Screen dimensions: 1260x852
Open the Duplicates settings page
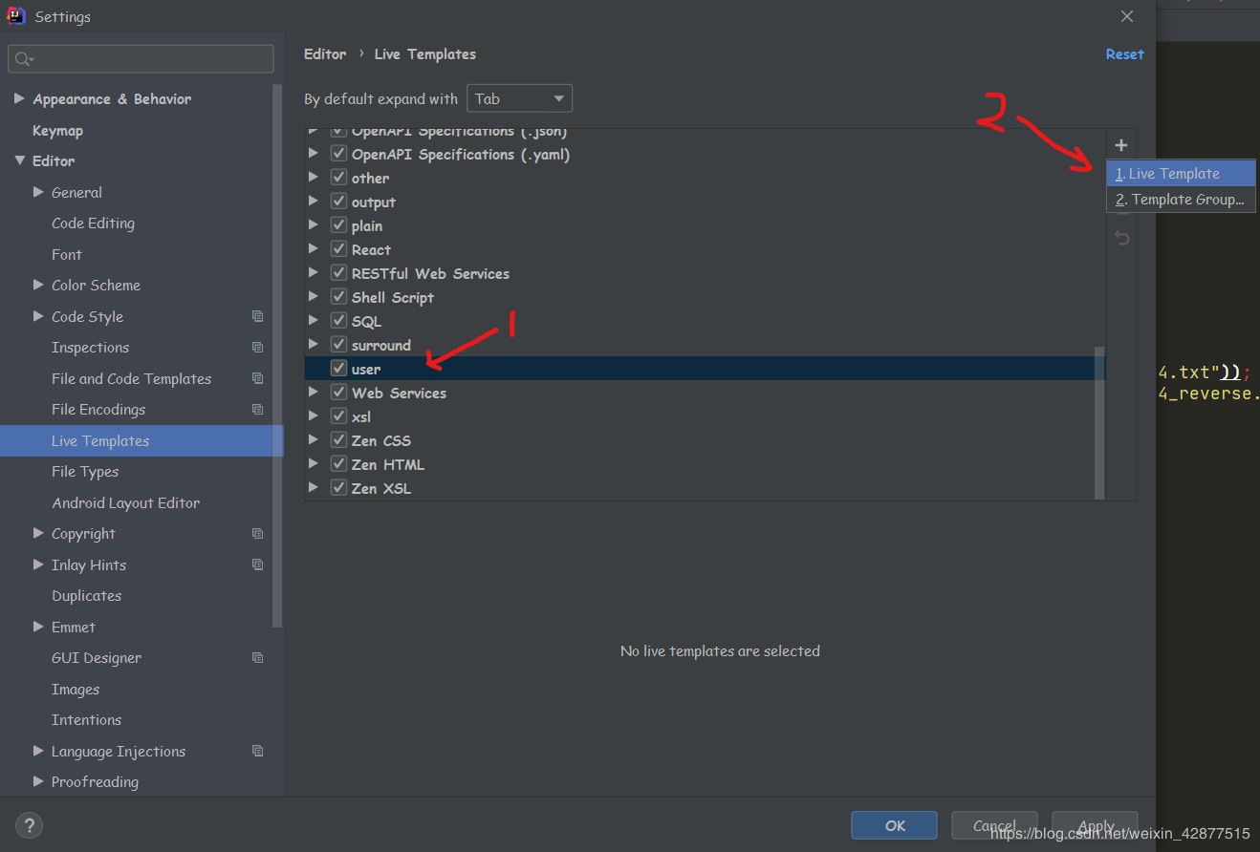click(86, 596)
